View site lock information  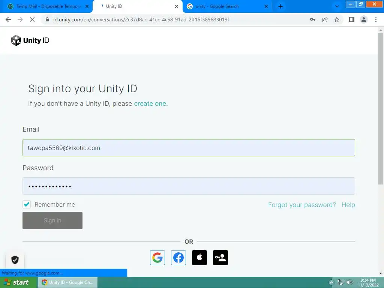coord(47,19)
